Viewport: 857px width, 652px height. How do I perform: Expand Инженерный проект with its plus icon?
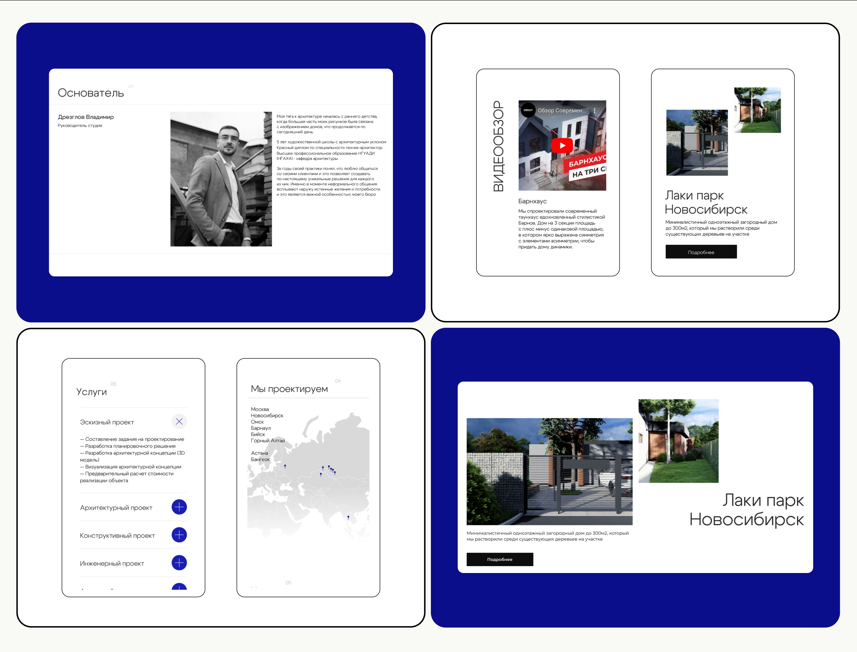(179, 563)
